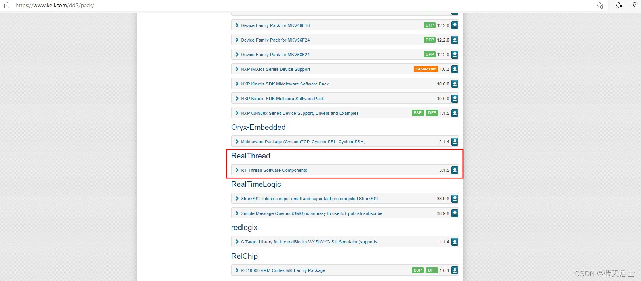641x281 pixels.
Task: Click DFP badge on MKV56F24 row
Action: click(x=430, y=40)
